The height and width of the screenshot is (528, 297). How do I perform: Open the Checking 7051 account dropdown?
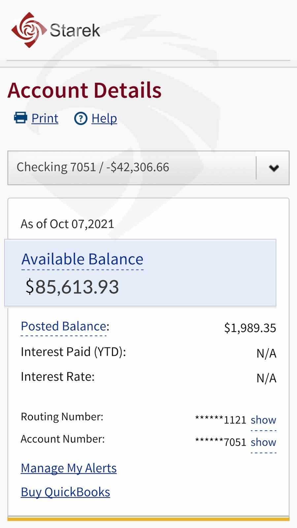[x=132, y=168]
